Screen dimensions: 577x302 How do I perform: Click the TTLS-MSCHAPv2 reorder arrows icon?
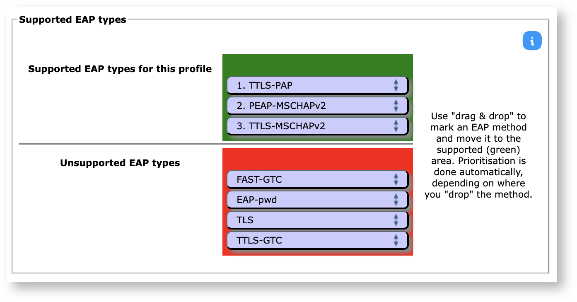(396, 126)
